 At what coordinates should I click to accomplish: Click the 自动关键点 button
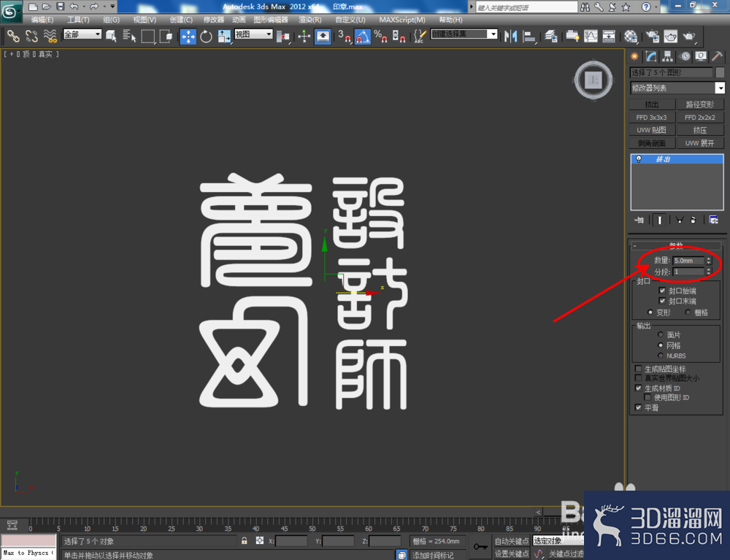511,541
